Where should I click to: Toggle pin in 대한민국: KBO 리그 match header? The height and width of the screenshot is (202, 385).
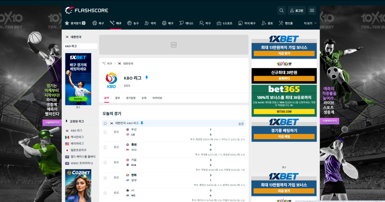pyautogui.click(x=142, y=123)
